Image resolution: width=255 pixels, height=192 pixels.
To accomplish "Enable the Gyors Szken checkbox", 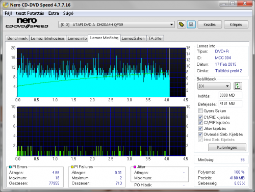I will [200, 111].
